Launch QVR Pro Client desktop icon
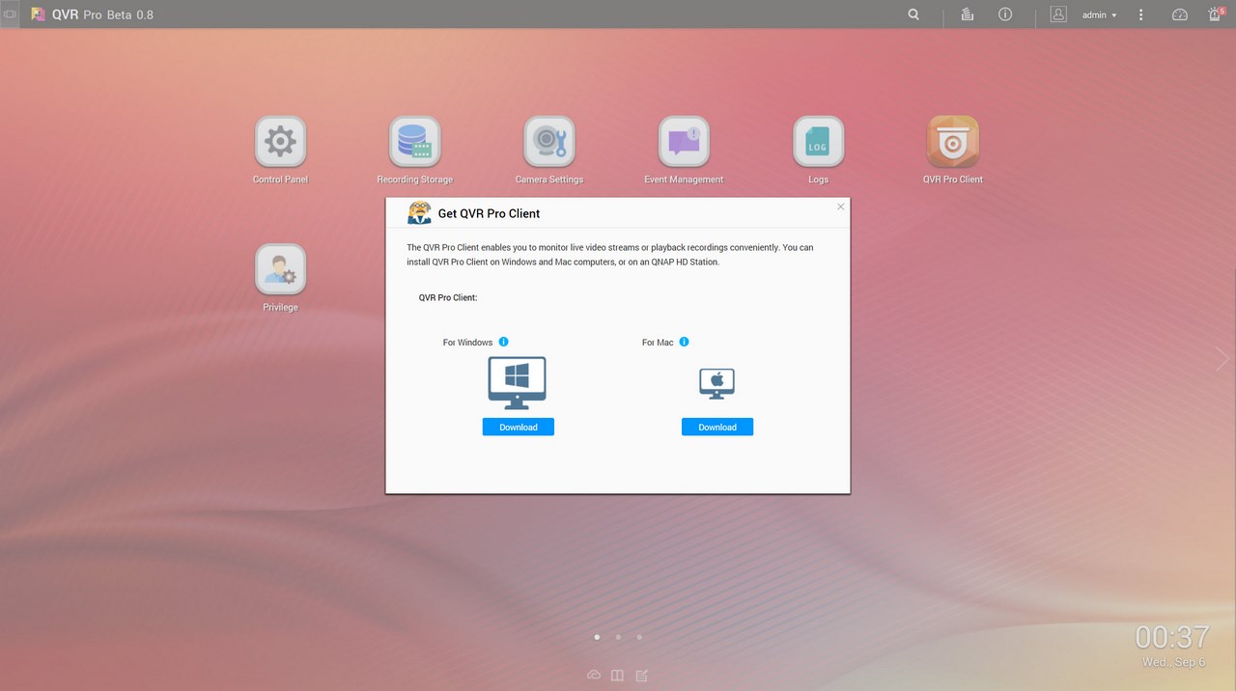 click(x=953, y=142)
